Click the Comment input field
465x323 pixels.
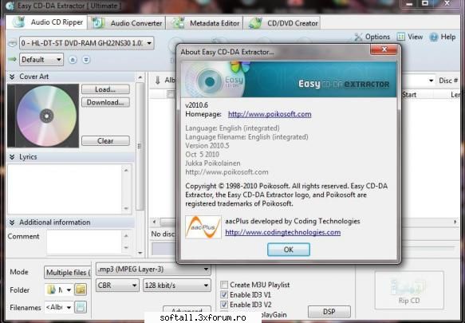coord(85,242)
